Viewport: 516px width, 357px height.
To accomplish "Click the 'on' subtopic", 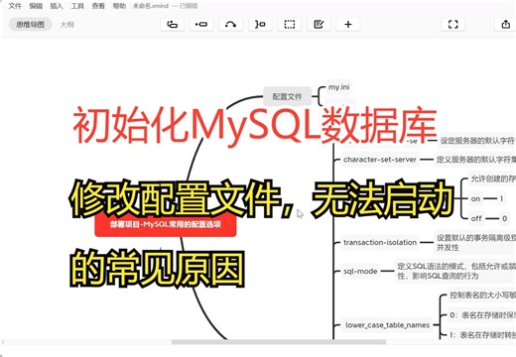I will [x=475, y=198].
